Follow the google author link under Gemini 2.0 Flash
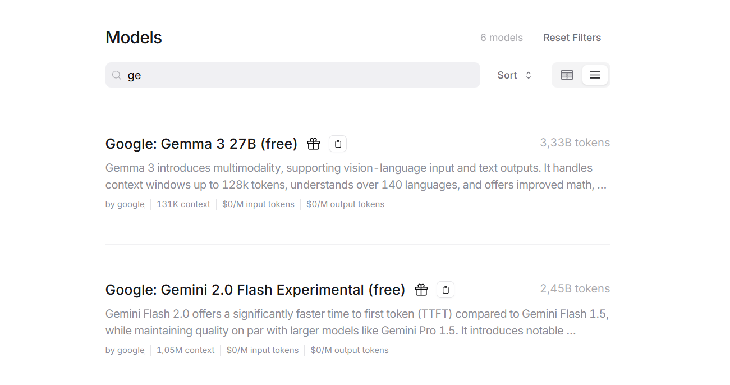 tap(131, 350)
